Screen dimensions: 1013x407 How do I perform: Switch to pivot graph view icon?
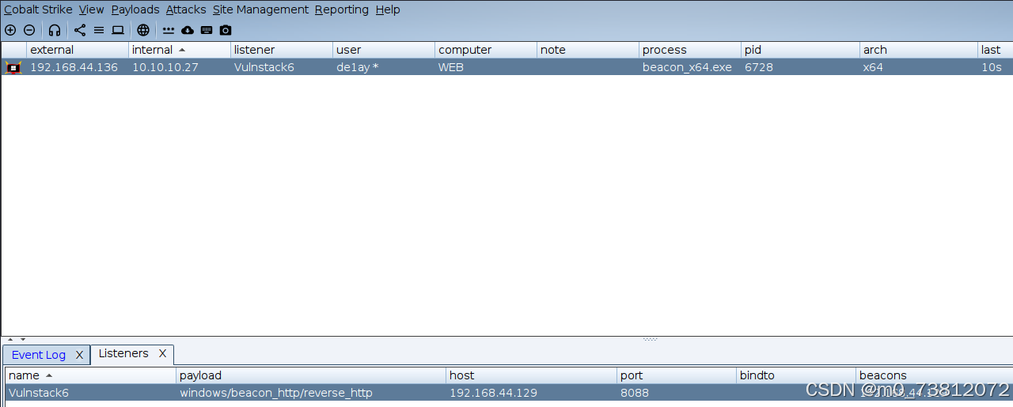point(80,30)
